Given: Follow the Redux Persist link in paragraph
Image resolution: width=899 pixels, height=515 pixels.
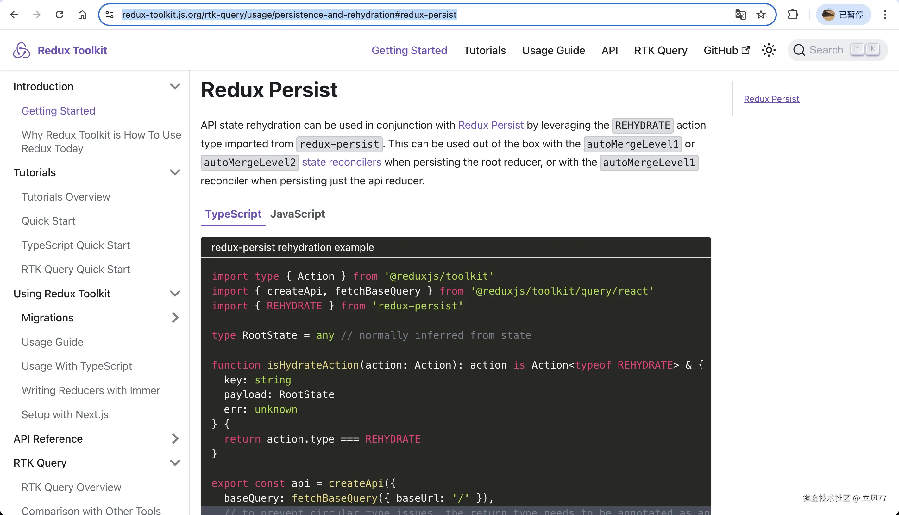Looking at the screenshot, I should pyautogui.click(x=491, y=125).
